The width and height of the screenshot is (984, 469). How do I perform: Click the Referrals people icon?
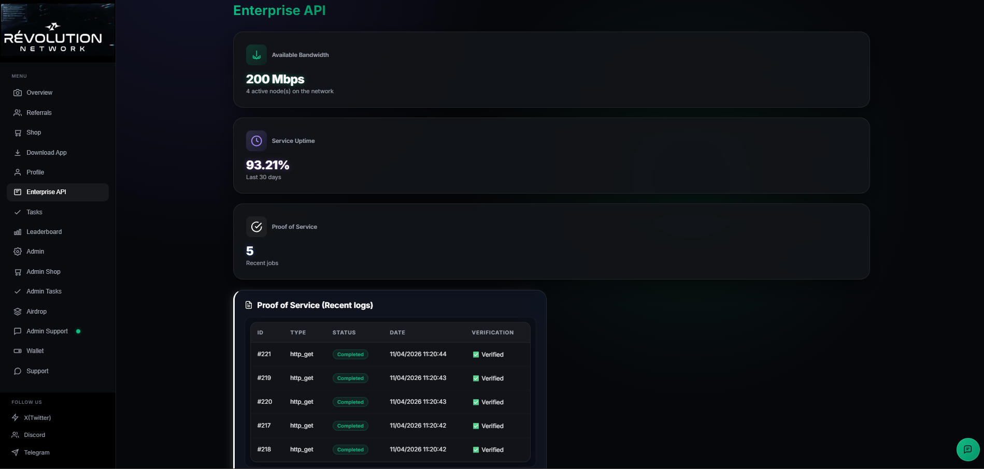18,113
